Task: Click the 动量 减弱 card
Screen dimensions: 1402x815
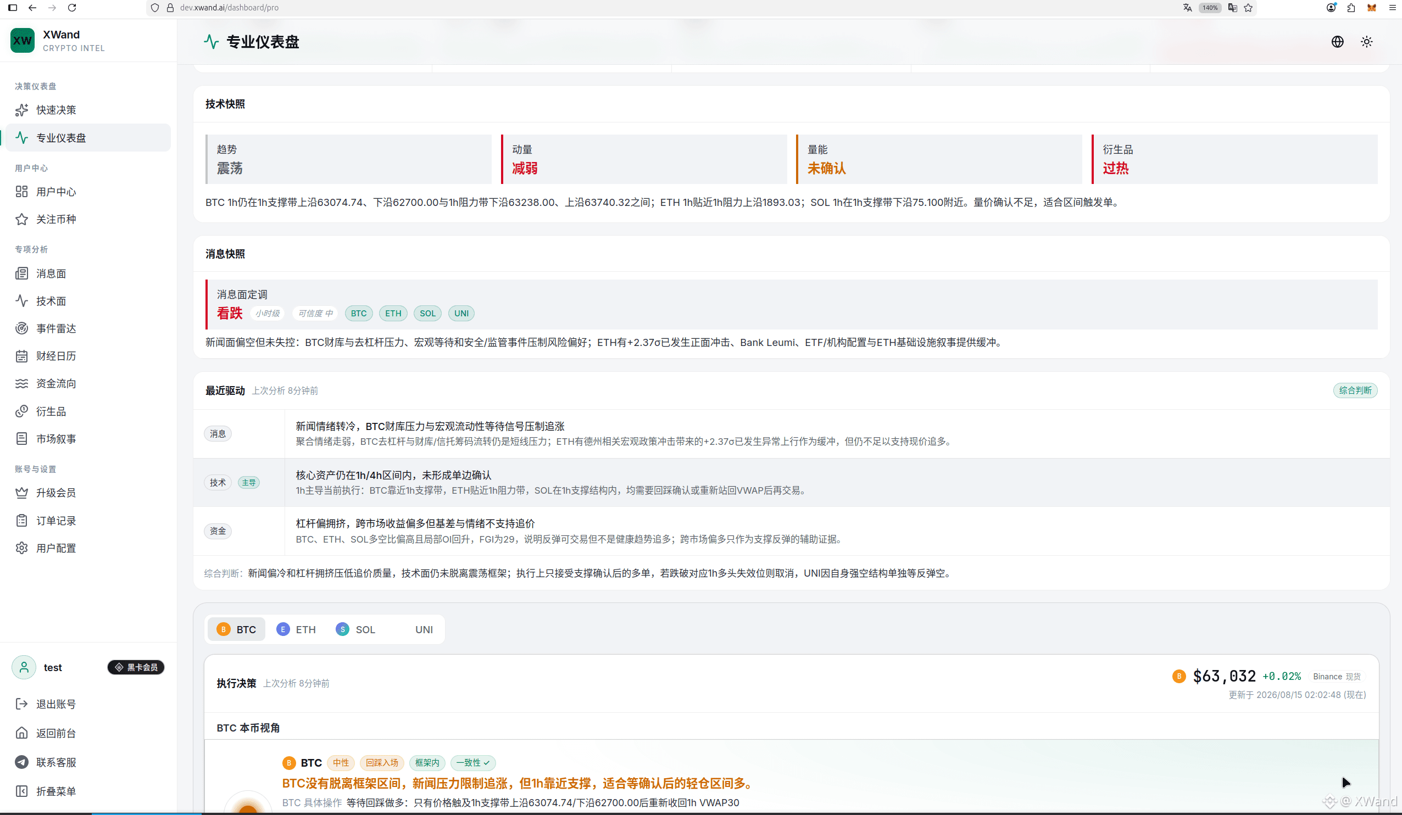Action: pos(644,159)
